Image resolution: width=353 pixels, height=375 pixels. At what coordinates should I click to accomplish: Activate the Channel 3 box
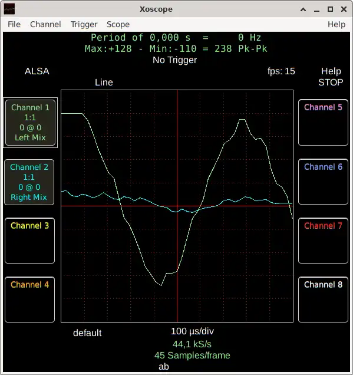(x=29, y=241)
